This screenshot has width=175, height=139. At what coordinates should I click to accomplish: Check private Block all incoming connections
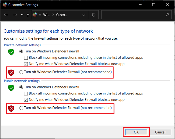pos(26,58)
